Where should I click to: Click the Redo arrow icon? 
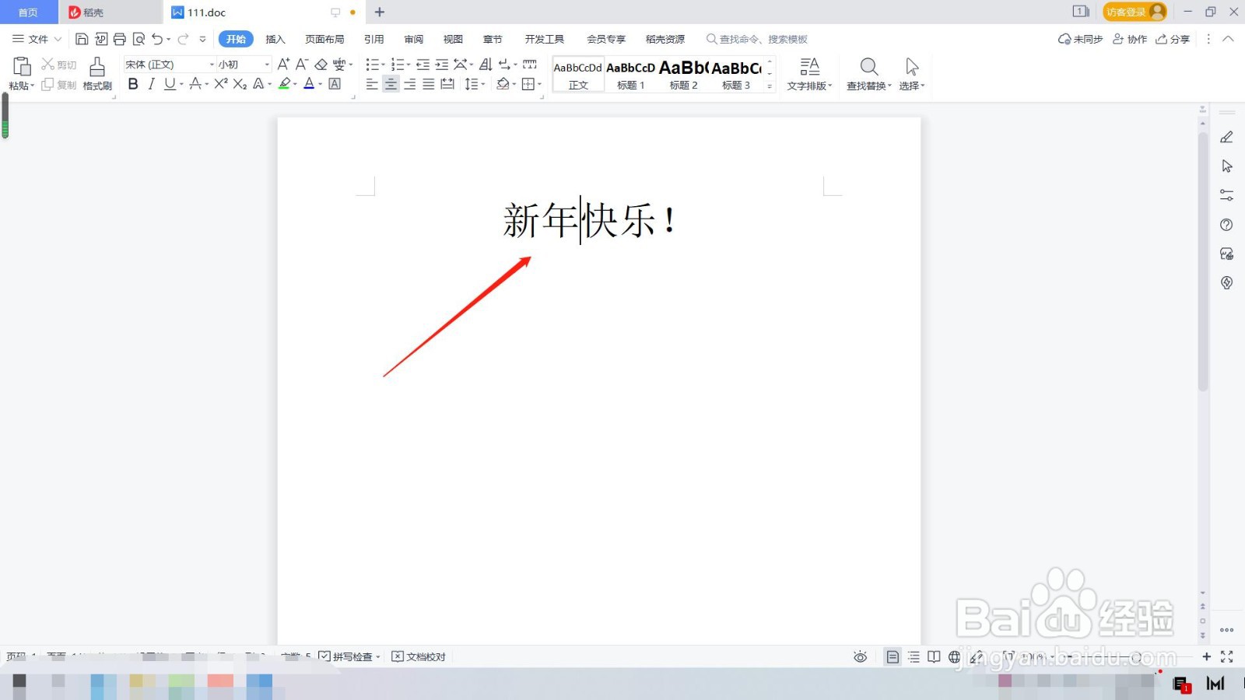(183, 39)
